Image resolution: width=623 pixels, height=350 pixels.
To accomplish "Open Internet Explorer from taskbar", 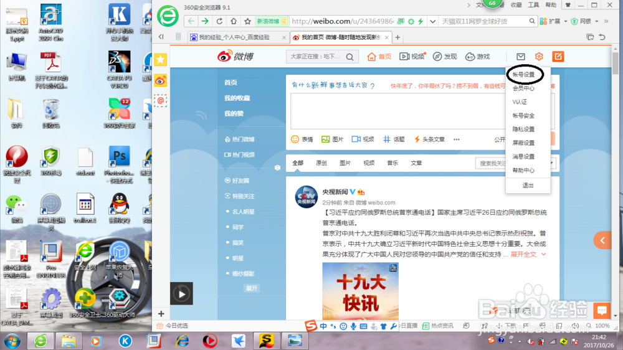I will pos(182,341).
